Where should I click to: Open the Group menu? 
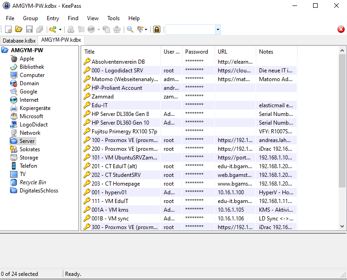[x=30, y=18]
